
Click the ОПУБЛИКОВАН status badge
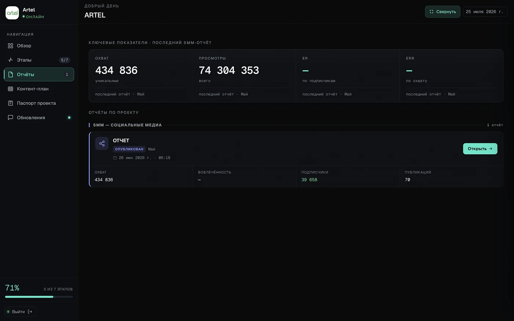coord(129,149)
